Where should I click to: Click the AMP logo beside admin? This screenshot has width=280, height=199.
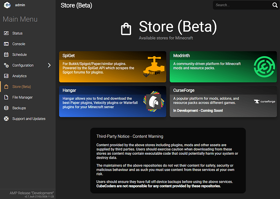pyautogui.click(x=7, y=5)
